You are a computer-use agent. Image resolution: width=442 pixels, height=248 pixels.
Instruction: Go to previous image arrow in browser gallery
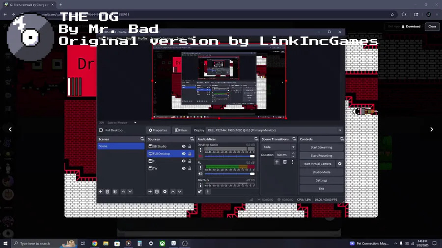(10, 129)
